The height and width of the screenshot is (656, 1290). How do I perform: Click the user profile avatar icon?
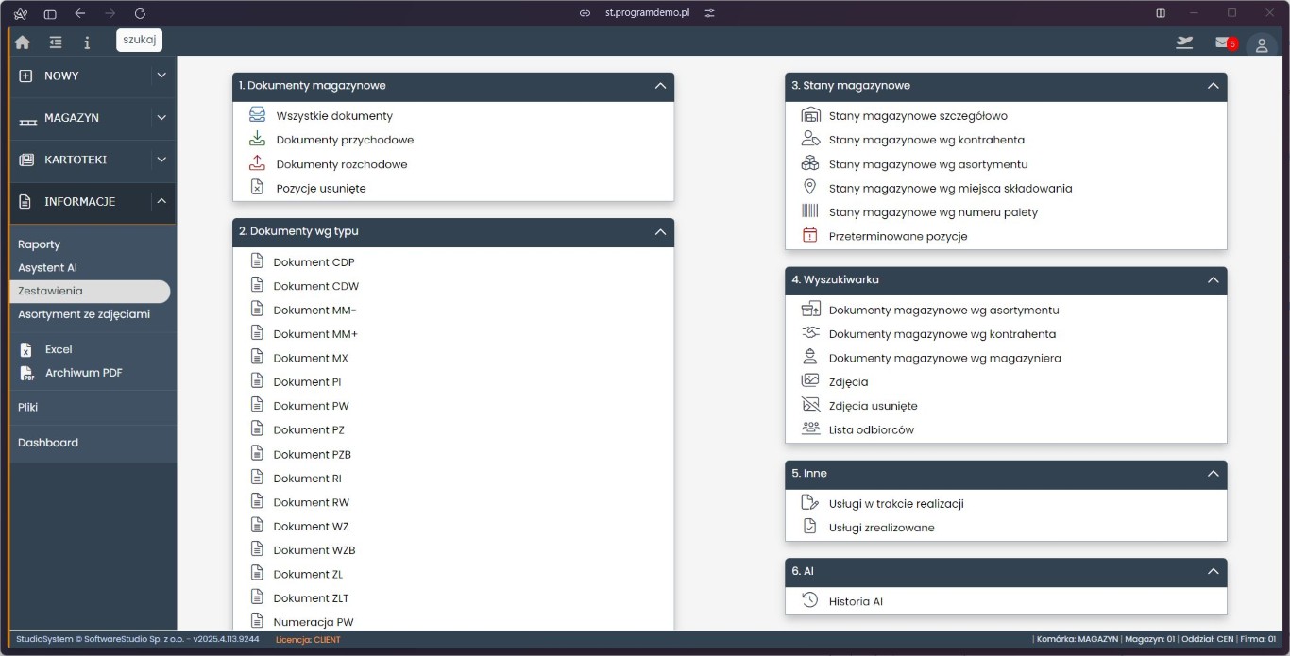coord(1261,45)
